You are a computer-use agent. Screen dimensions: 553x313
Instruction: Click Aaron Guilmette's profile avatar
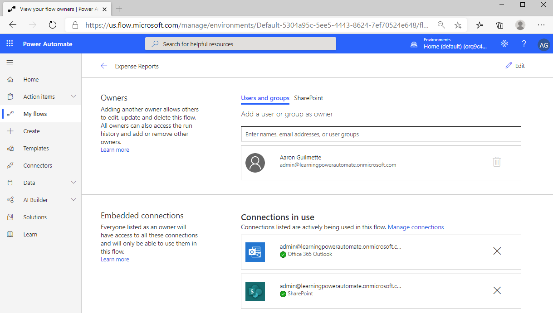pos(255,163)
